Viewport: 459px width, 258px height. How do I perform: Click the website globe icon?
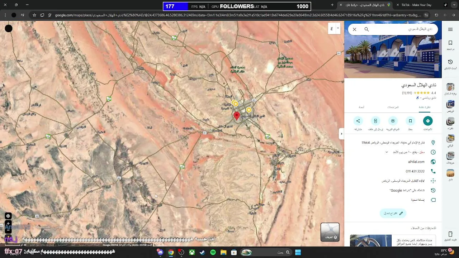tap(433, 162)
